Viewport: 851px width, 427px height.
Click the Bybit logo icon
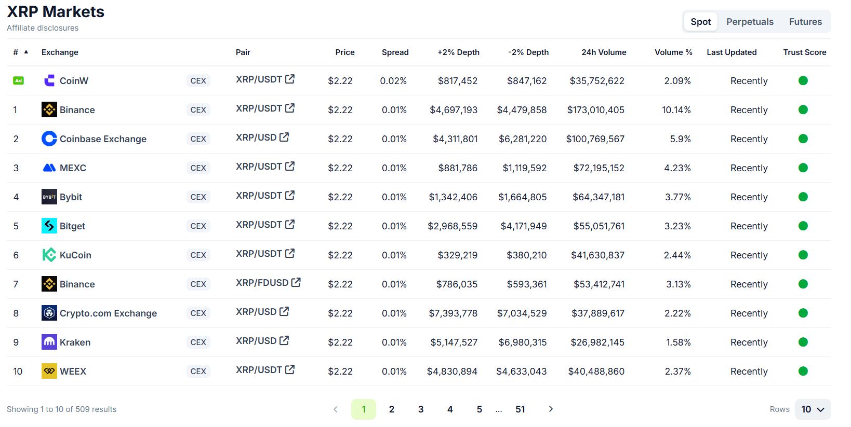tap(49, 197)
